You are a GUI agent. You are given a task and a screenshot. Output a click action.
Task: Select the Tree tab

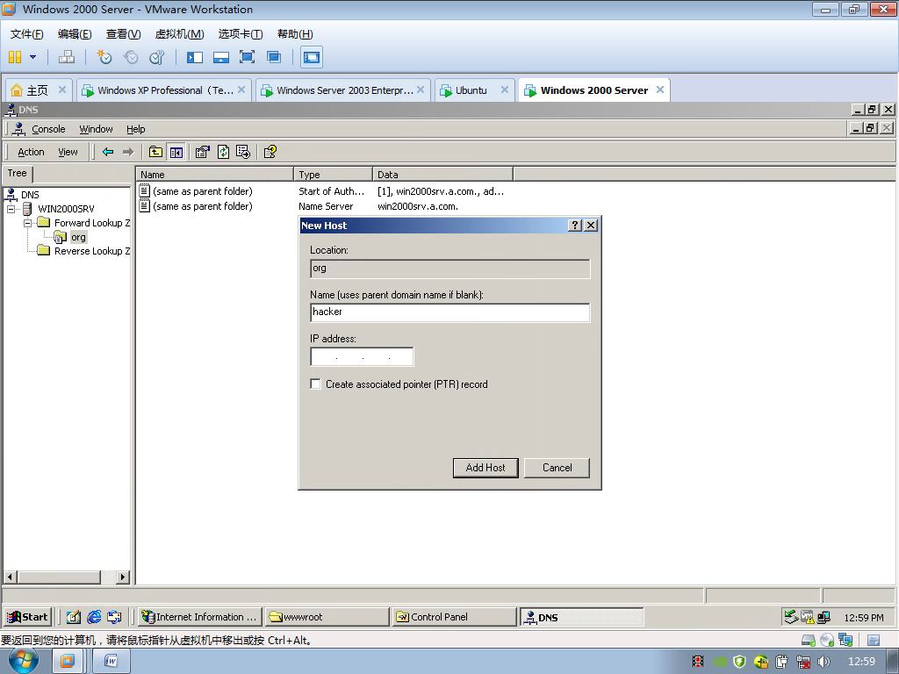click(x=18, y=173)
